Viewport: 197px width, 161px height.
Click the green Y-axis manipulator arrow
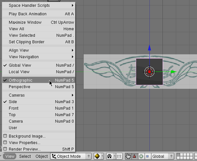tap(174, 72)
